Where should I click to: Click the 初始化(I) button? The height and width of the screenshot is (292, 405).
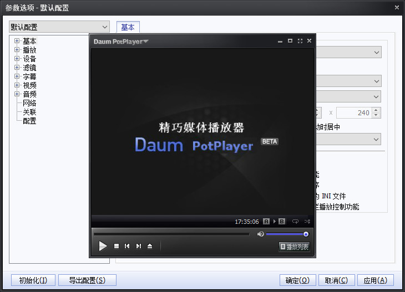coord(33,280)
